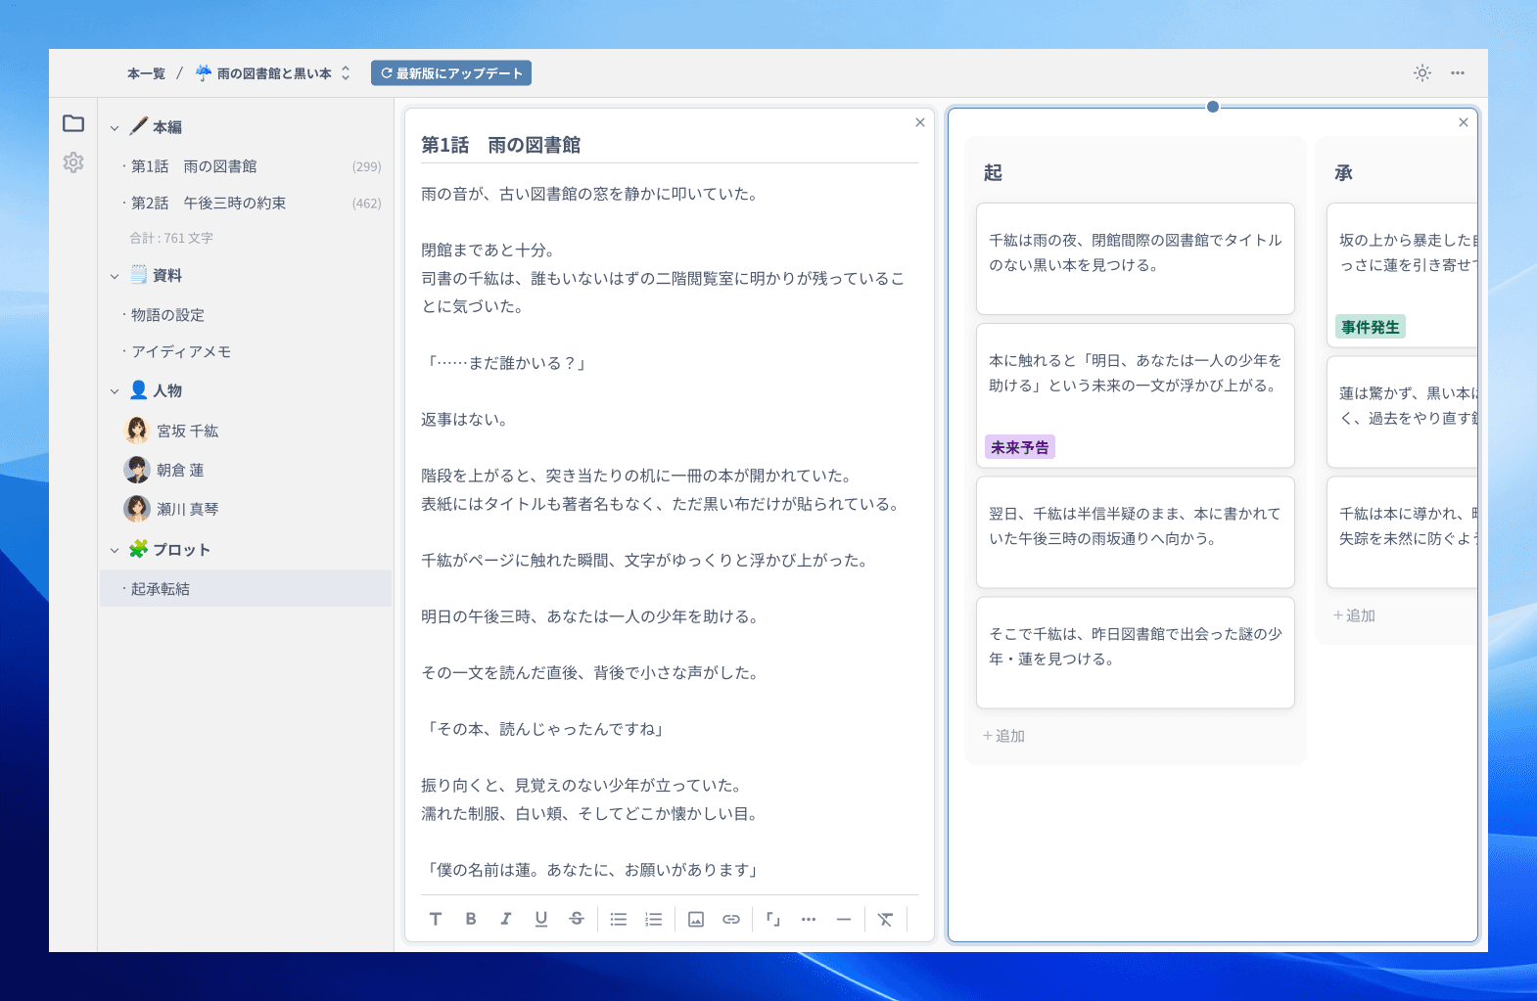Open chapter 第1話 雨の図書館 in tree
1537x1001 pixels.
tap(246, 166)
